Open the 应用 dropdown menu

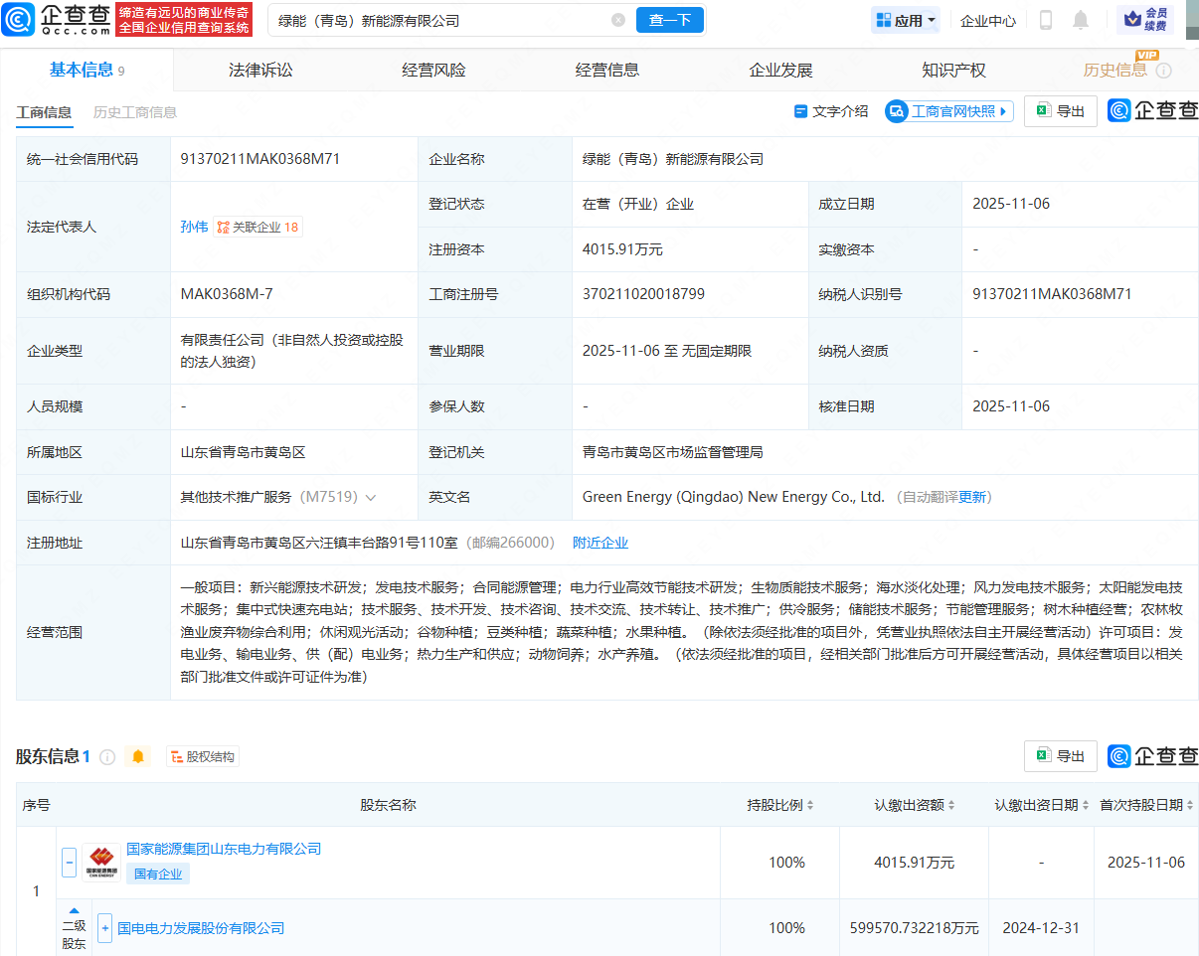tap(905, 20)
